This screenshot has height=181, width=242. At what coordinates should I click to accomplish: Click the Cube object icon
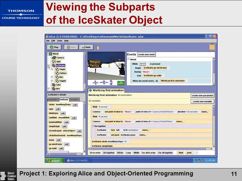click(53, 85)
